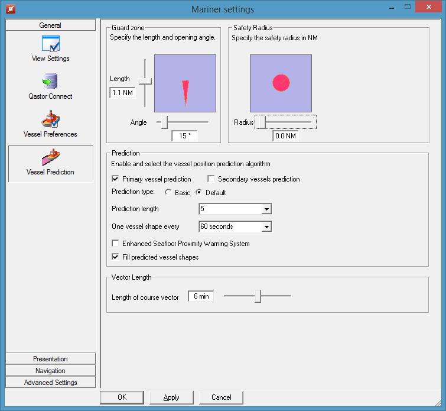
Task: Click the Apply button
Action: click(x=171, y=397)
